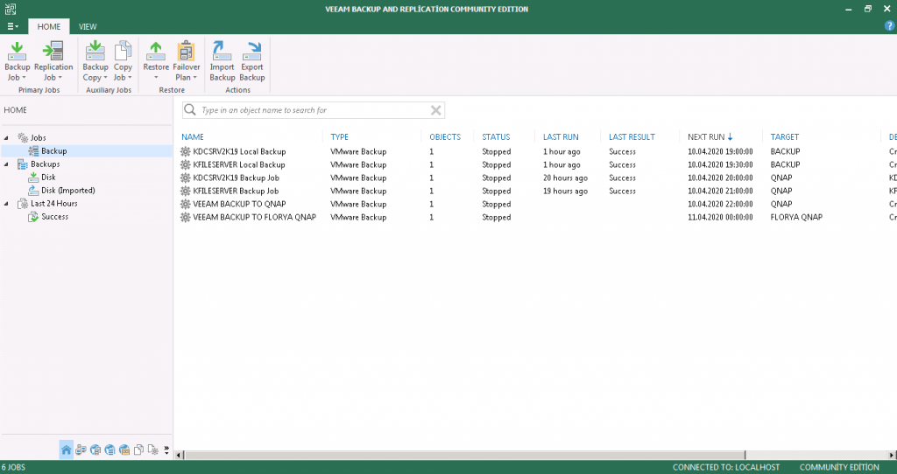This screenshot has width=897, height=474.
Task: Select the Home view icon in bottom navigation
Action: (x=66, y=450)
